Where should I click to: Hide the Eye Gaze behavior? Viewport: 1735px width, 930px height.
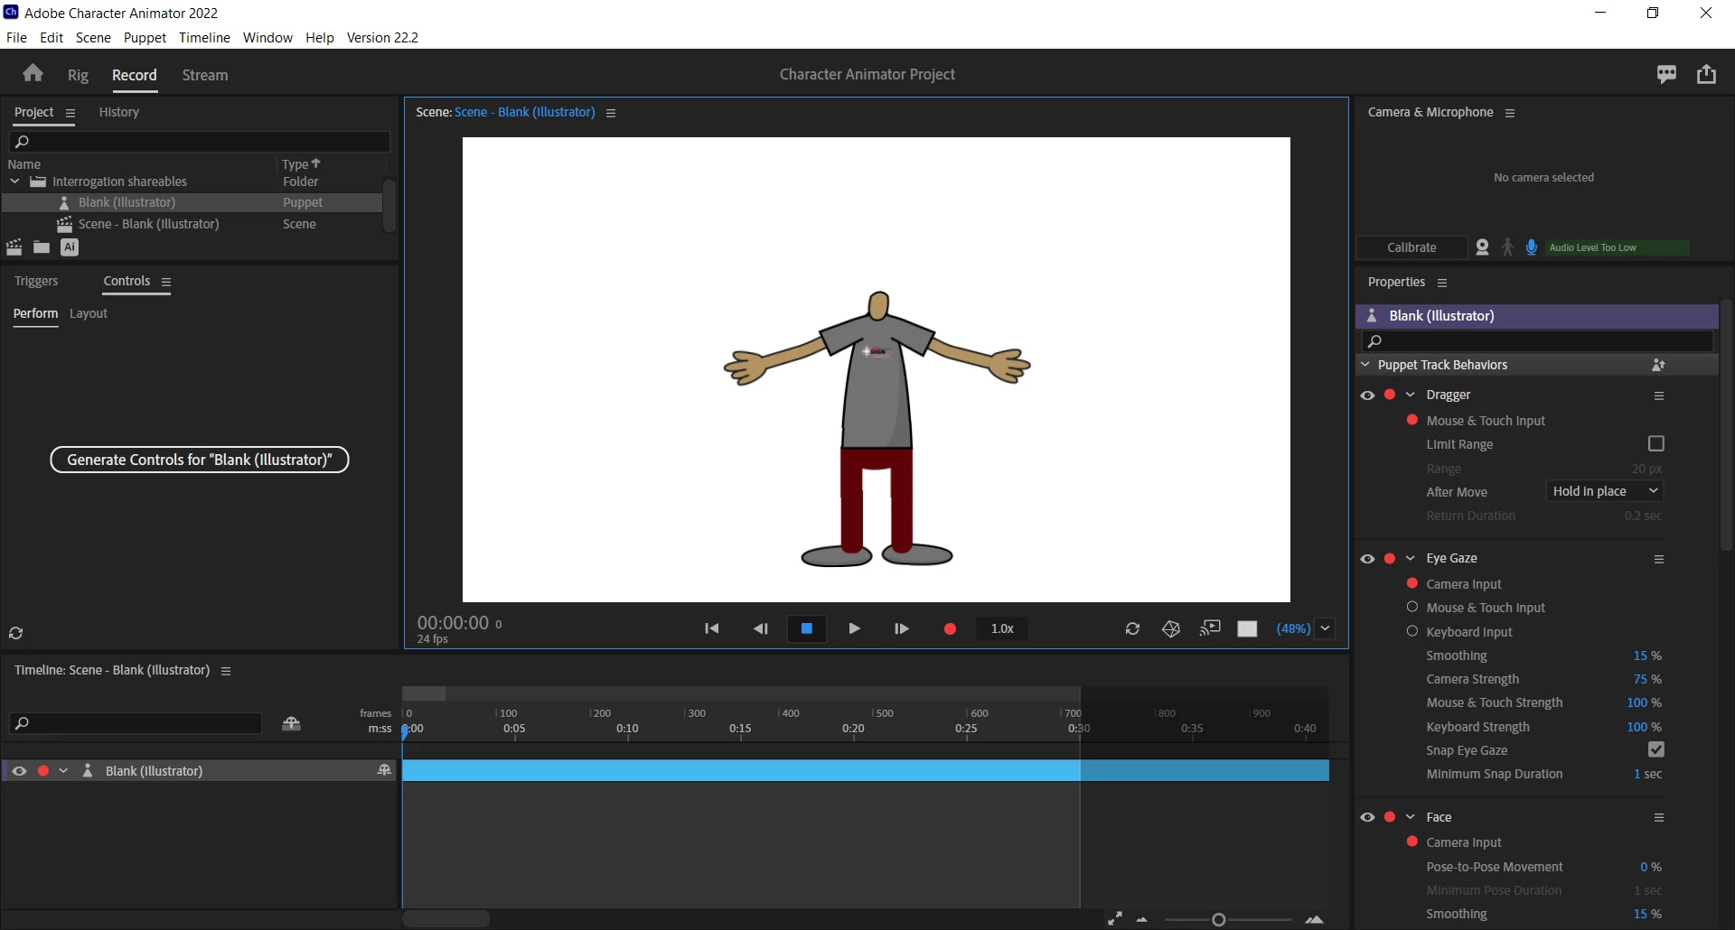(x=1367, y=559)
